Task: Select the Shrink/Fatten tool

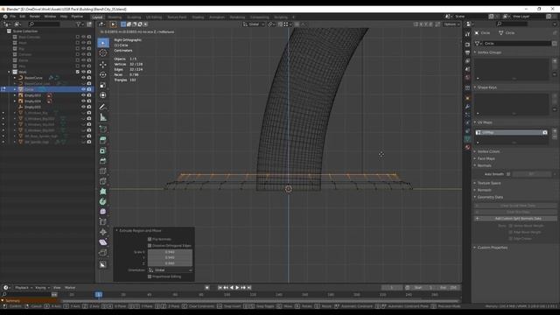Action: [103, 232]
